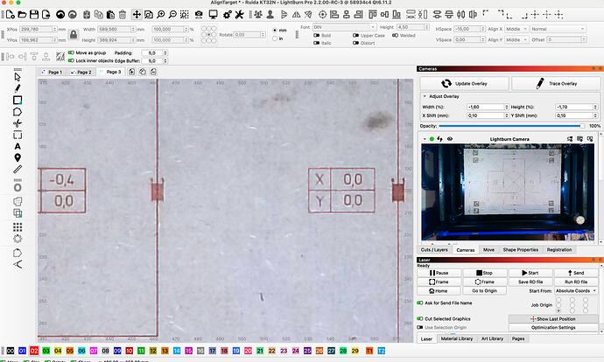Collapse the Adjust Overlay section
Image resolution: width=604 pixels, height=362 pixels.
tap(425, 96)
